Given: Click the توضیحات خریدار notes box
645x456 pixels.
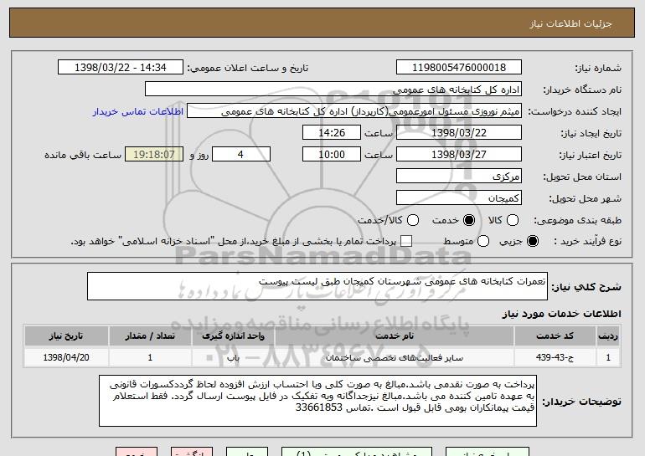Looking at the screenshot, I should 317,401.
